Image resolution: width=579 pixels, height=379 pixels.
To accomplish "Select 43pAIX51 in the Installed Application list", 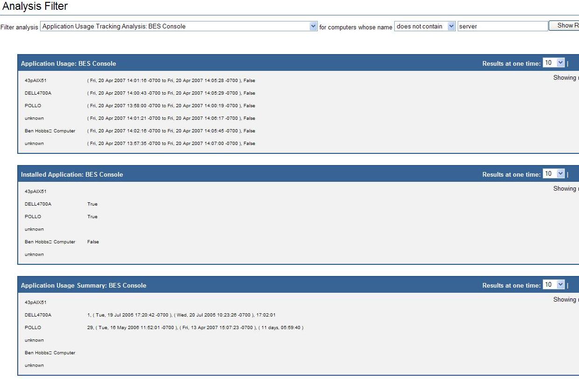I will [x=35, y=192].
